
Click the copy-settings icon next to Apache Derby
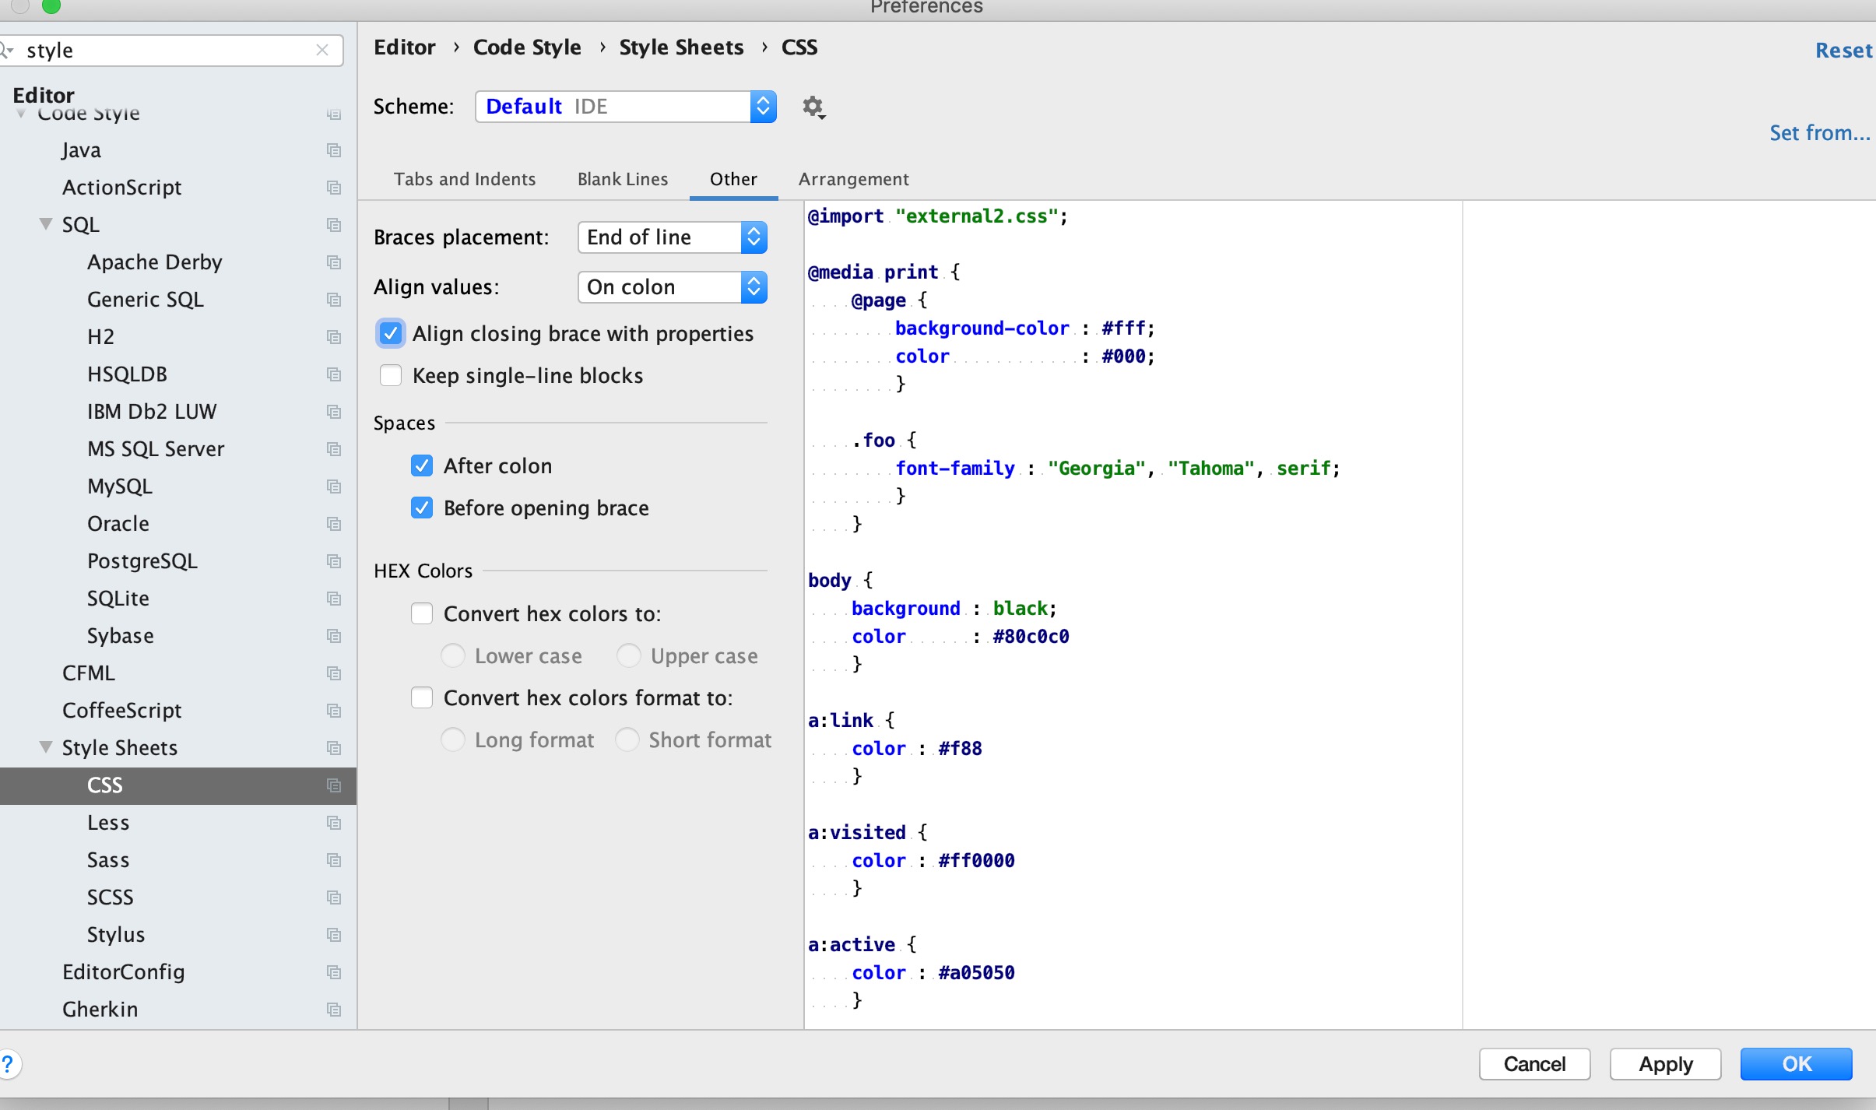click(334, 262)
